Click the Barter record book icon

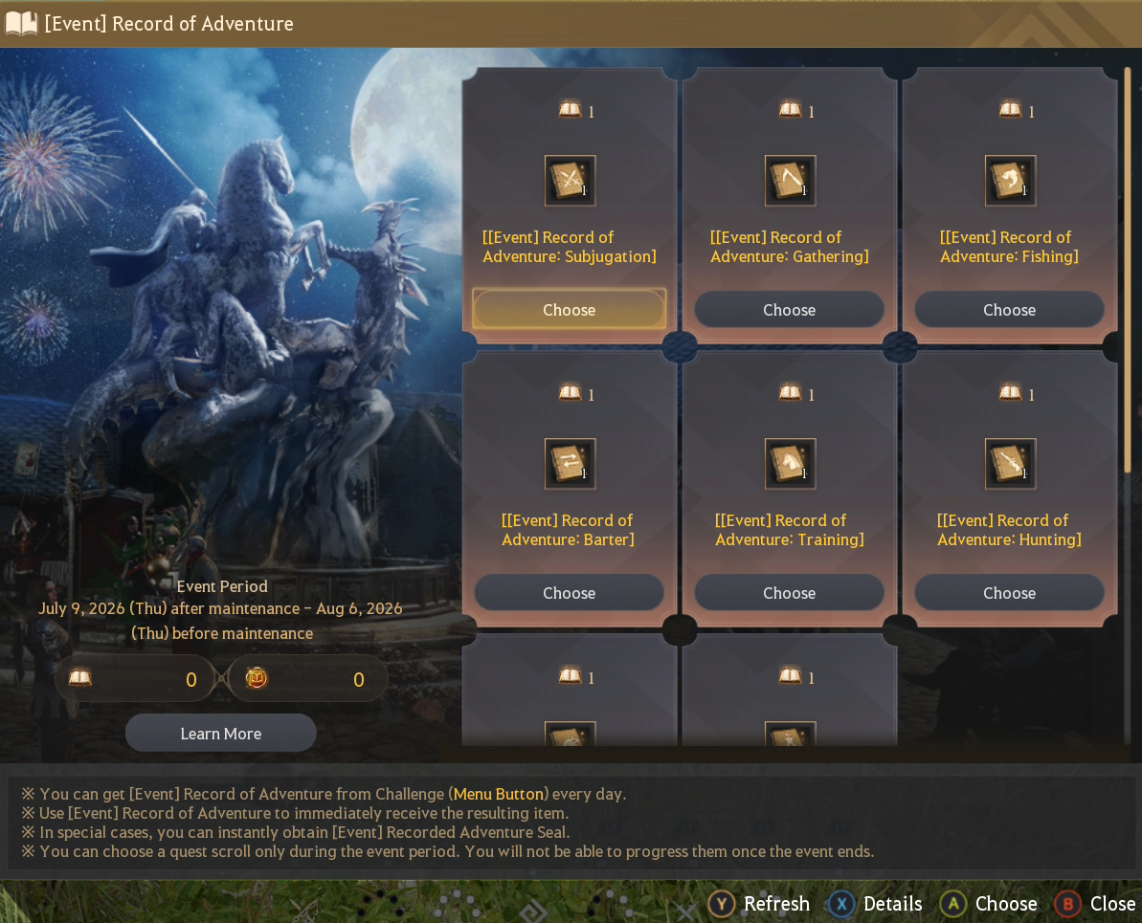point(570,464)
